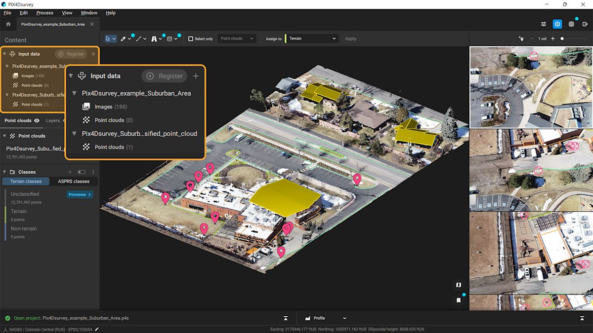Open the Point clouds selection mode dropdown
The height and width of the screenshot is (333, 593).
237,38
